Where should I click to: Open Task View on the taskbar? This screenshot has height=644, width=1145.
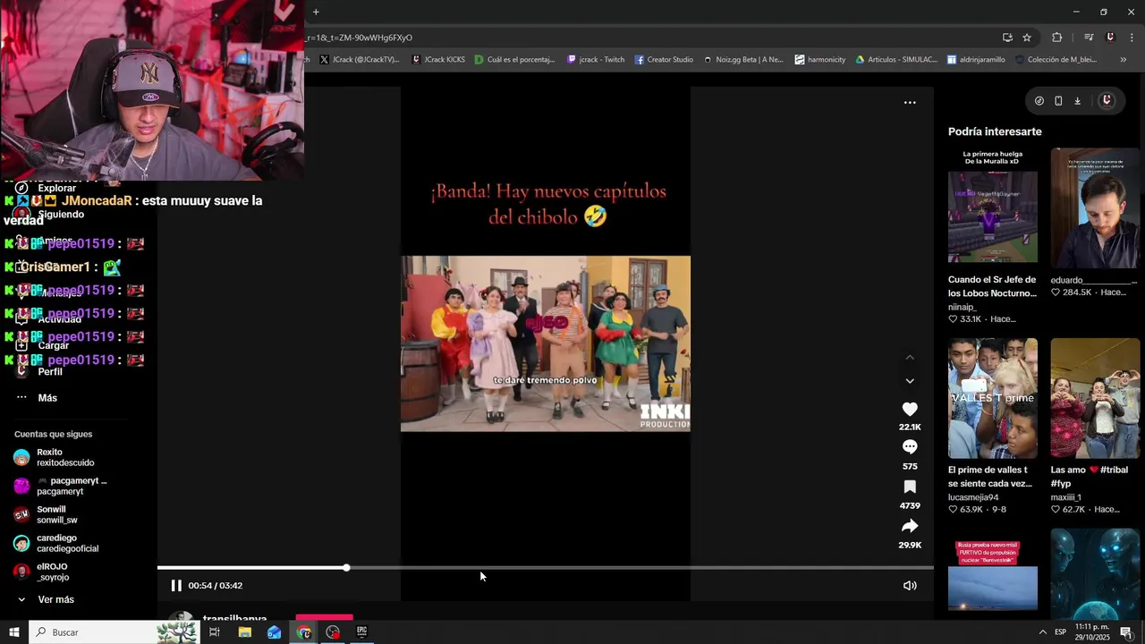[x=215, y=632]
